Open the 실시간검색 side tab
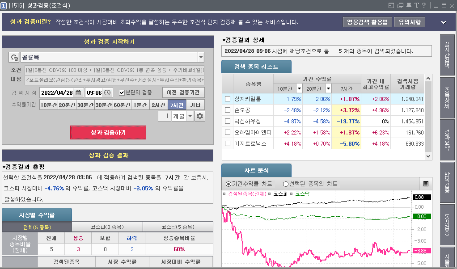Viewport: 457px width, 269px height. click(x=447, y=55)
